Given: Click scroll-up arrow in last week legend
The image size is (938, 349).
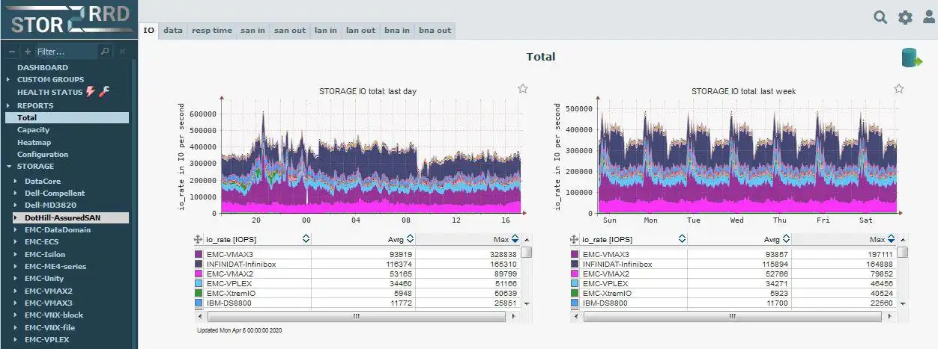Looking at the screenshot, I should 902,239.
